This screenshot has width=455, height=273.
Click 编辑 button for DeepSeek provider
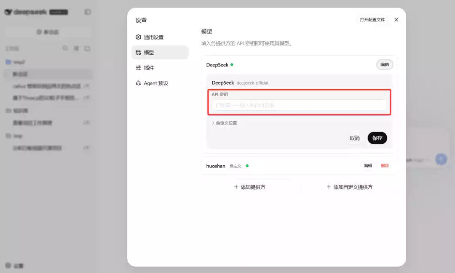[385, 64]
